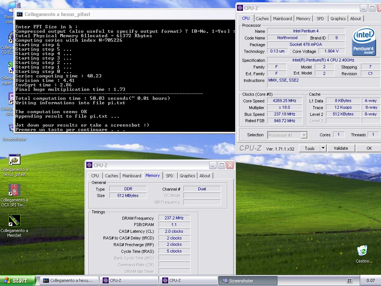
Task: Select SPD tab in the lower CPU-Z window
Action: pyautogui.click(x=170, y=176)
